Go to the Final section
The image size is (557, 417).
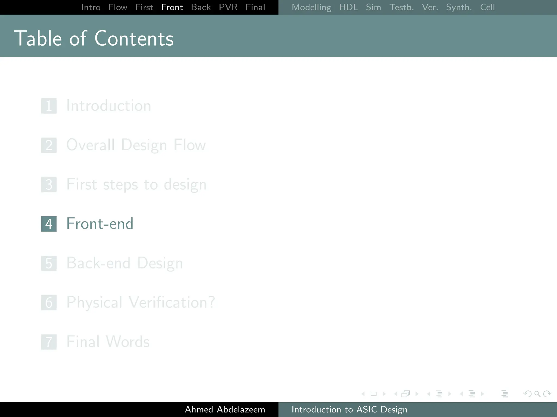point(255,7)
